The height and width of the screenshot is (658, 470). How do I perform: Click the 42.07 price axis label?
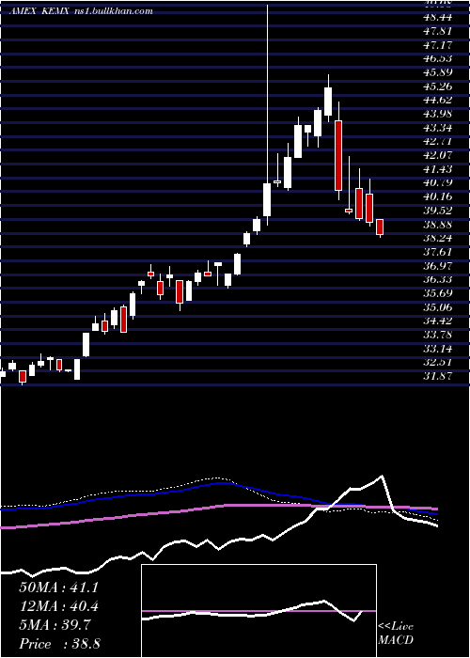click(438, 155)
